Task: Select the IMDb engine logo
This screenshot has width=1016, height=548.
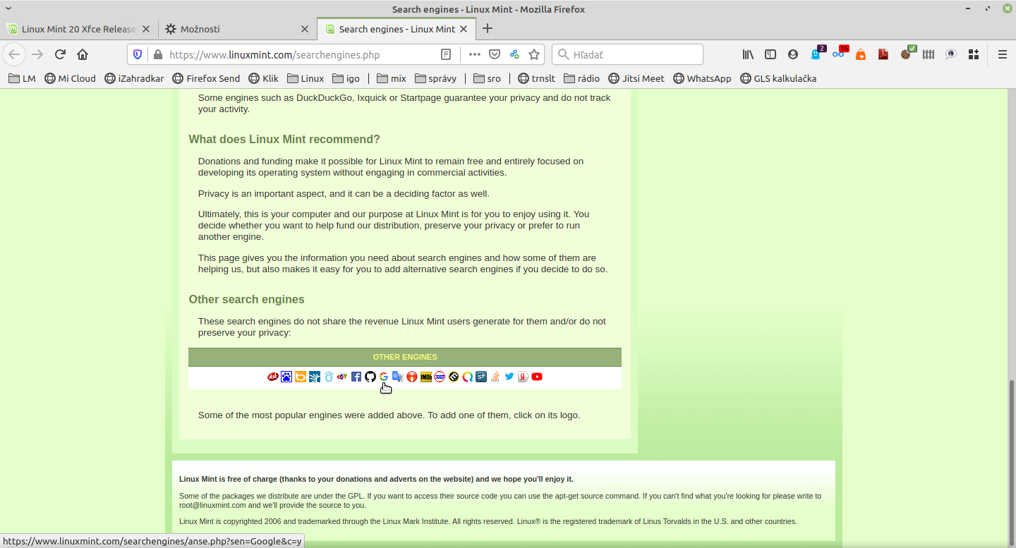Action: [426, 377]
